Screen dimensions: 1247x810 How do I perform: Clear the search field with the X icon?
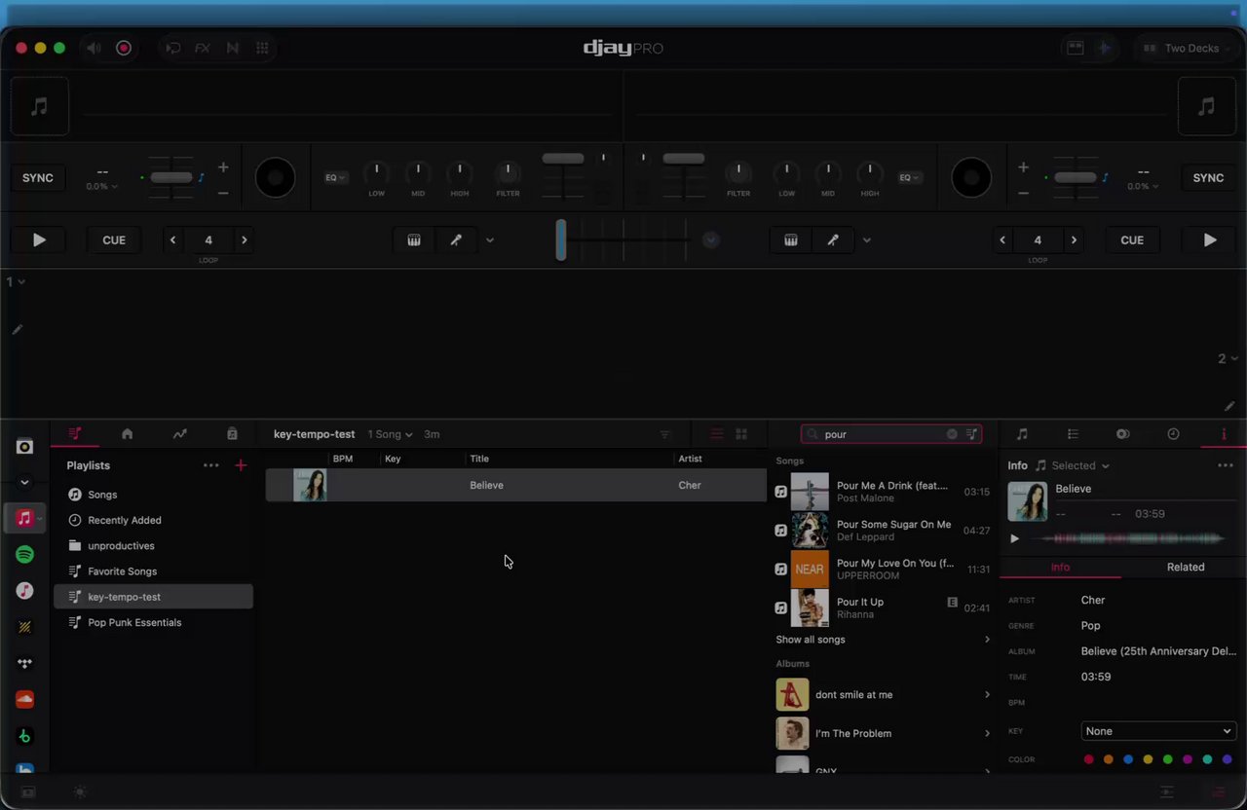click(952, 434)
